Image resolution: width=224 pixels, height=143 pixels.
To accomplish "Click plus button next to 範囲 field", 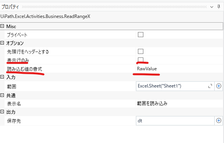I will (x=219, y=86).
